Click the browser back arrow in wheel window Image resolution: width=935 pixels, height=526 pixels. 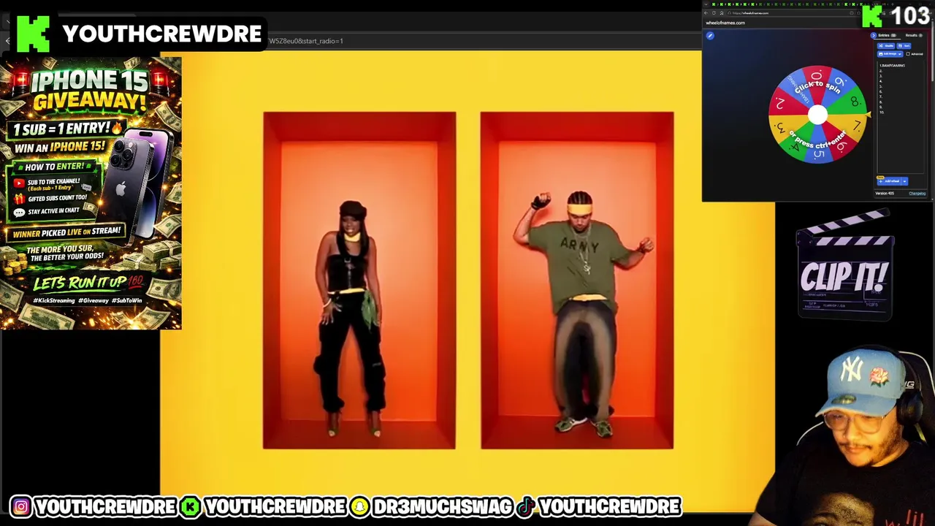[x=706, y=13]
